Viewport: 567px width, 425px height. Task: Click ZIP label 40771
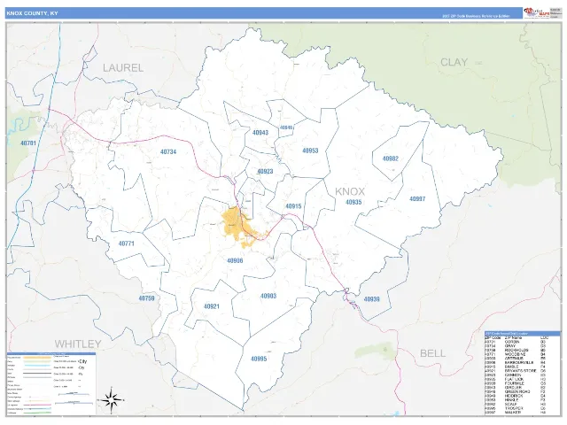pyautogui.click(x=126, y=243)
